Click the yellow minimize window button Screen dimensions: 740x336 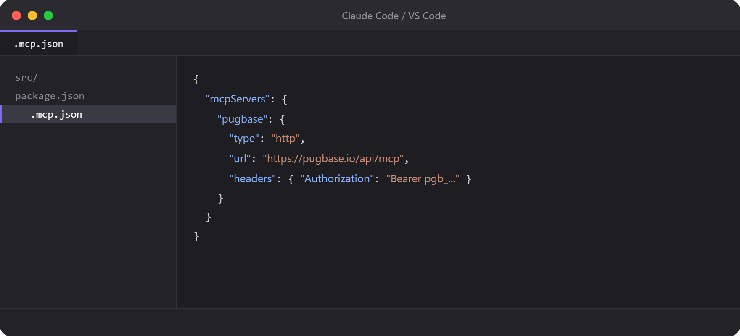click(x=32, y=16)
